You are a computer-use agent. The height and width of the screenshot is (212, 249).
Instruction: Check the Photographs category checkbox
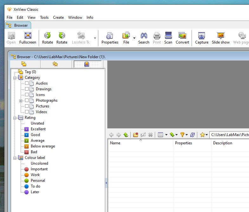(27, 100)
